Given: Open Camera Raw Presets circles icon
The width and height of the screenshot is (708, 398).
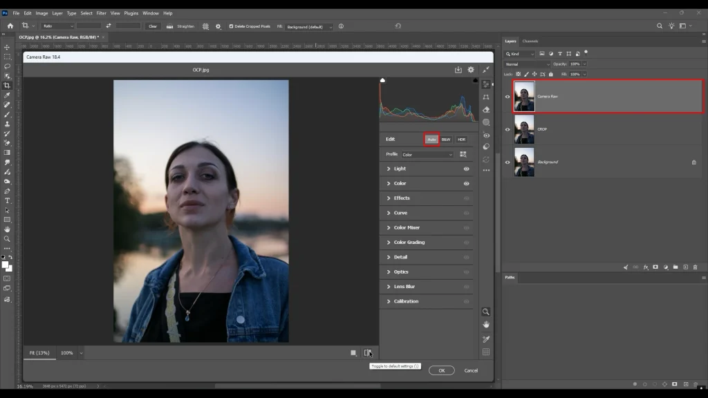Looking at the screenshot, I should coord(486,146).
